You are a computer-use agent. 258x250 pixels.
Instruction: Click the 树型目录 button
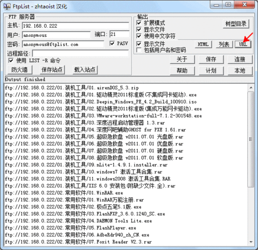coord(236,24)
